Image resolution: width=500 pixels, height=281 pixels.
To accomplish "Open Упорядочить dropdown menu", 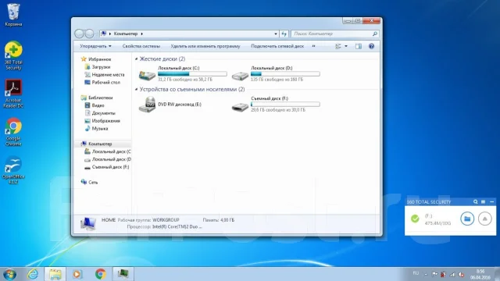I will tap(95, 46).
